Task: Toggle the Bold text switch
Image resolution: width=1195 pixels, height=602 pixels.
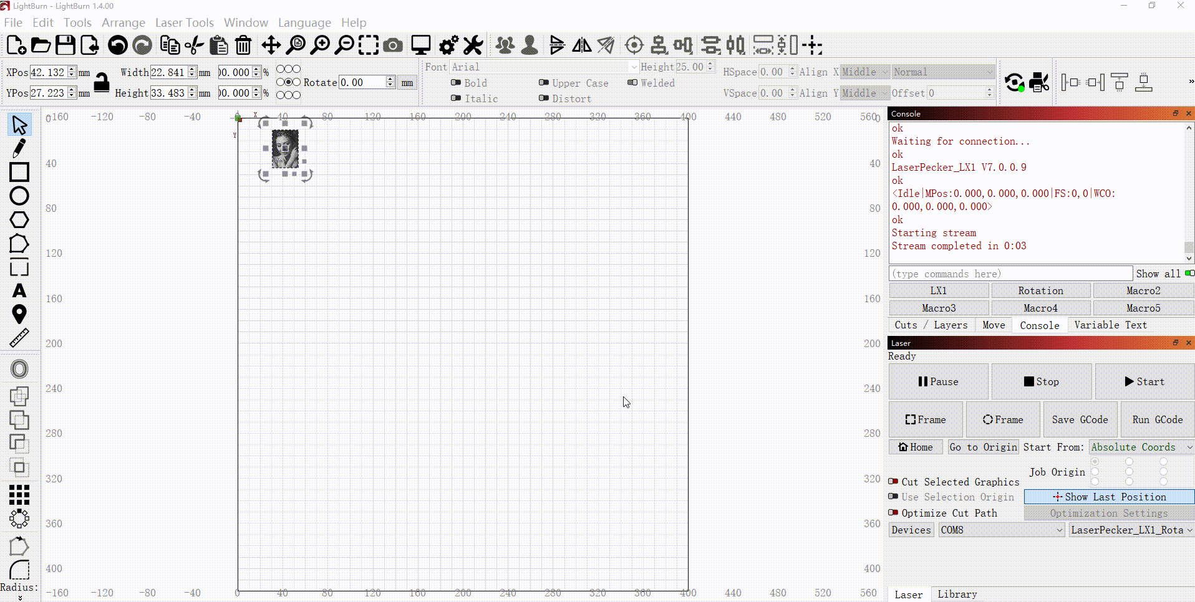Action: [456, 82]
